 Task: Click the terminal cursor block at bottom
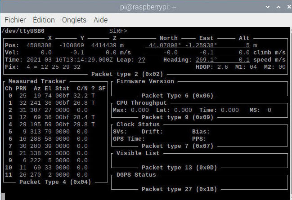(x=3, y=196)
